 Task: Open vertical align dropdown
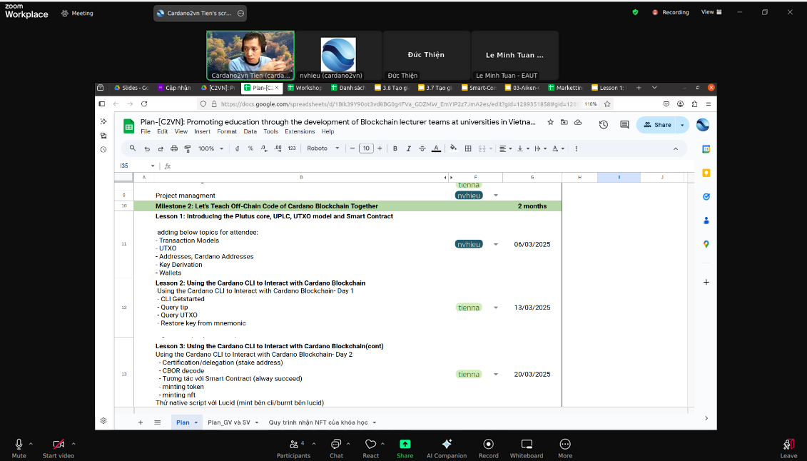522,148
